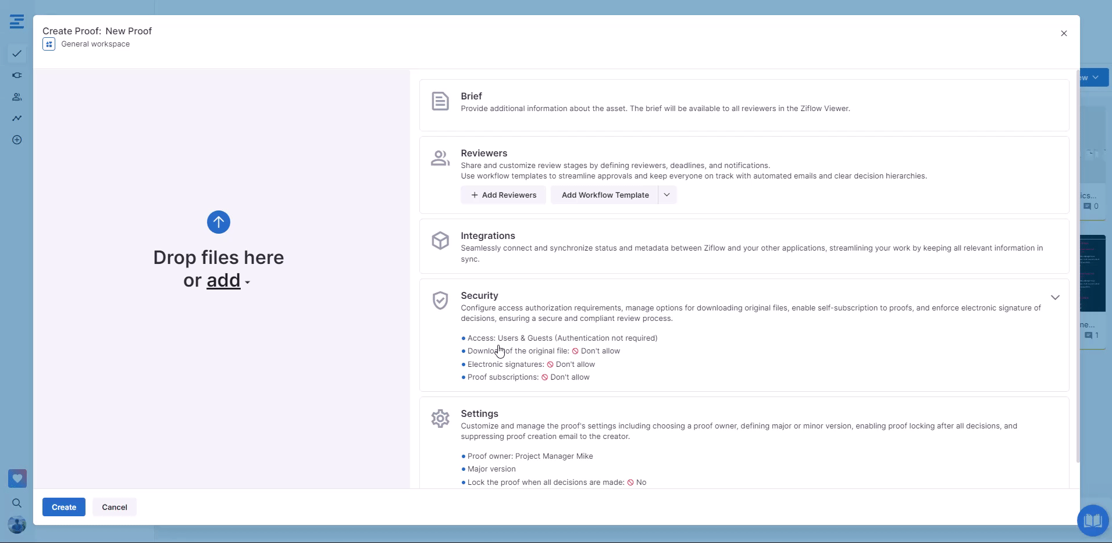
Task: Click Download of the original file line
Action: [x=544, y=351]
